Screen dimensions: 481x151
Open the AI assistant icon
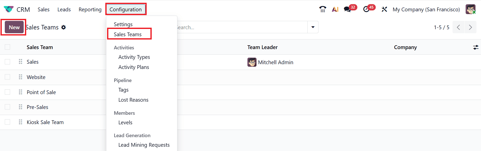pyautogui.click(x=335, y=9)
